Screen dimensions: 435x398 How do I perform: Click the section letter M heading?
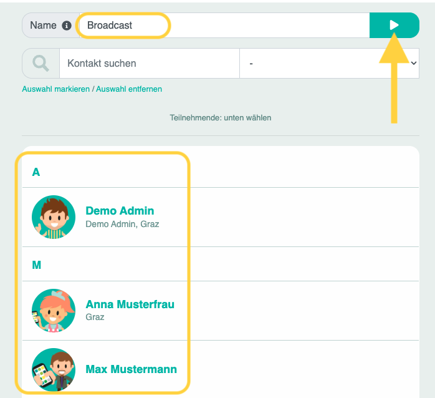(37, 265)
